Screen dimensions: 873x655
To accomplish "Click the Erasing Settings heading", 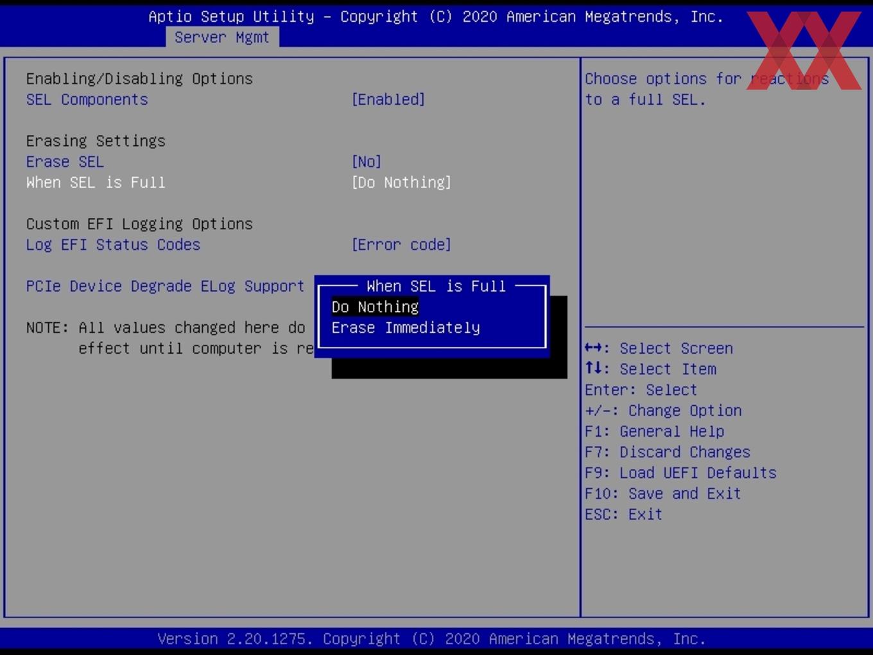I will [96, 141].
